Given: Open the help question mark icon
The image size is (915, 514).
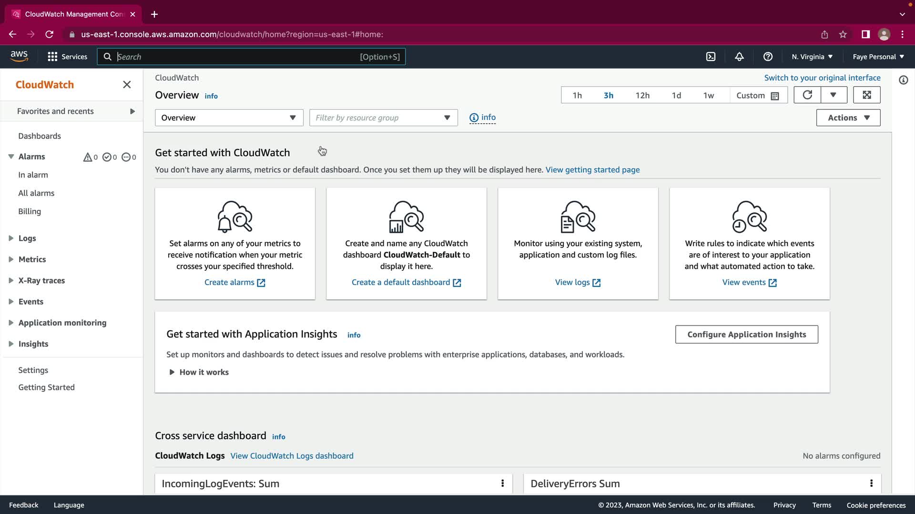Looking at the screenshot, I should [768, 57].
